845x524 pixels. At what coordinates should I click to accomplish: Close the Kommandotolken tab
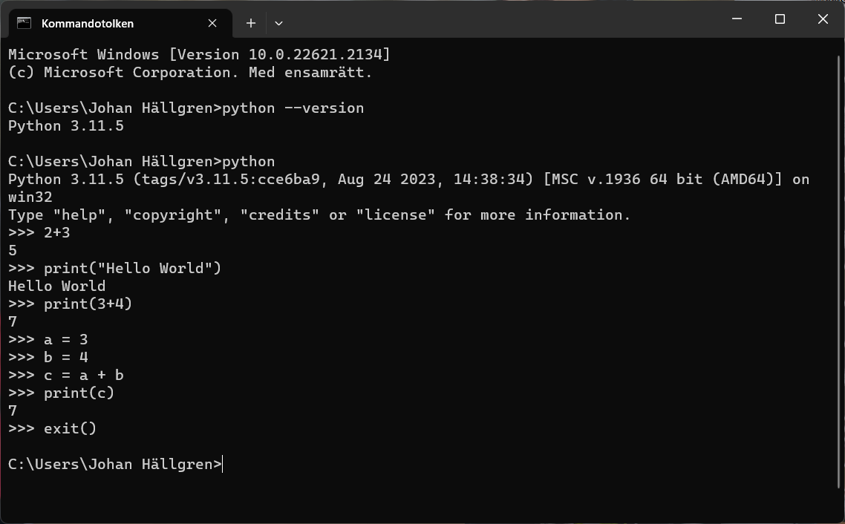[212, 23]
